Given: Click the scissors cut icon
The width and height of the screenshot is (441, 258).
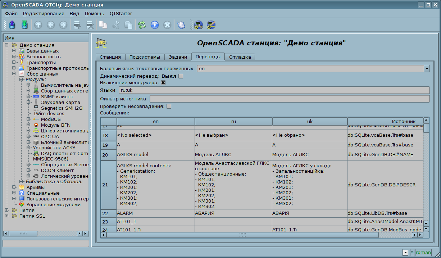Looking at the screenshot, I should [x=116, y=25].
